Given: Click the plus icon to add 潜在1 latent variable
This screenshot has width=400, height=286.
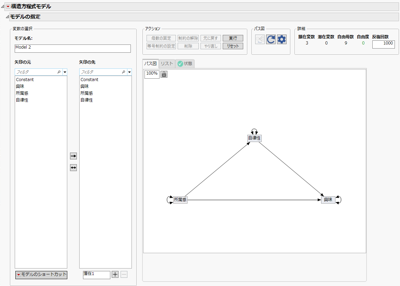Looking at the screenshot, I should tap(115, 274).
